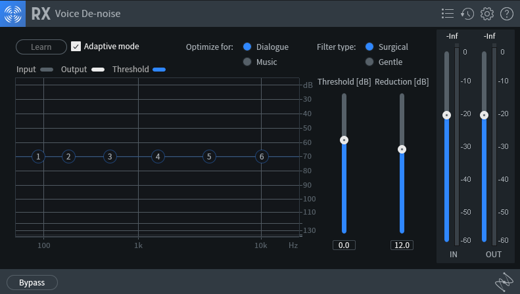Click the OUT gain slider handle
Viewport: 520px width, 294px height.
tap(485, 115)
